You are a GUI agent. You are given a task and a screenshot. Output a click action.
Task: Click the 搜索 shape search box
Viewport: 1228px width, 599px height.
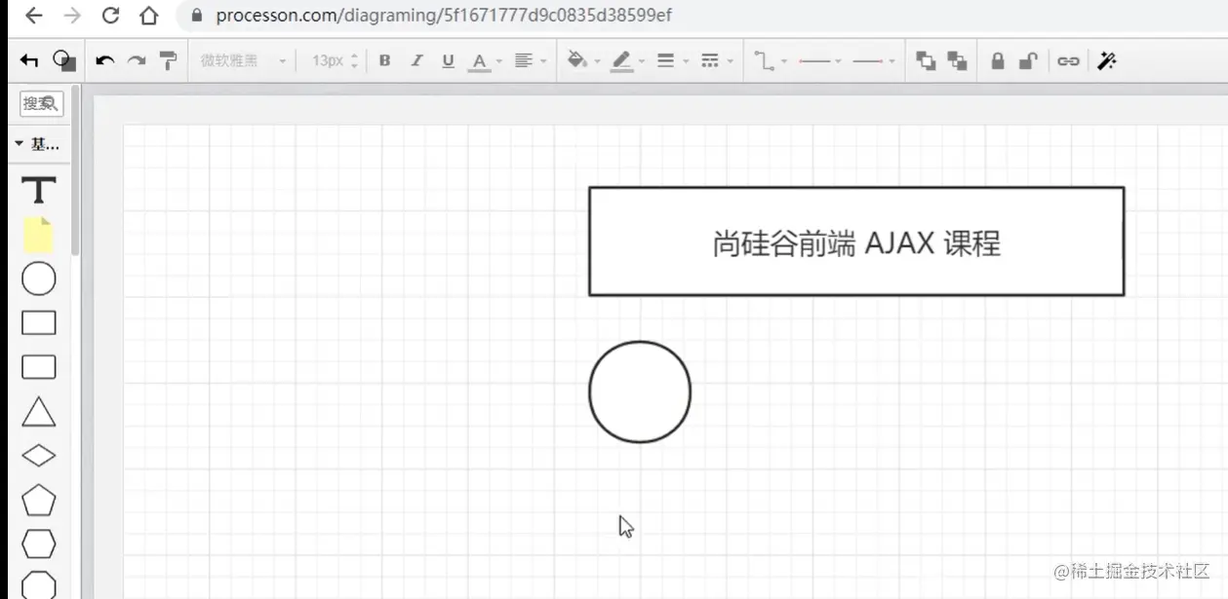click(x=41, y=103)
